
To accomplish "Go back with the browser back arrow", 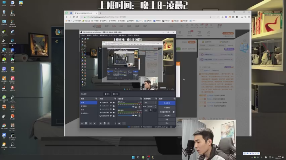I will coord(66,17).
